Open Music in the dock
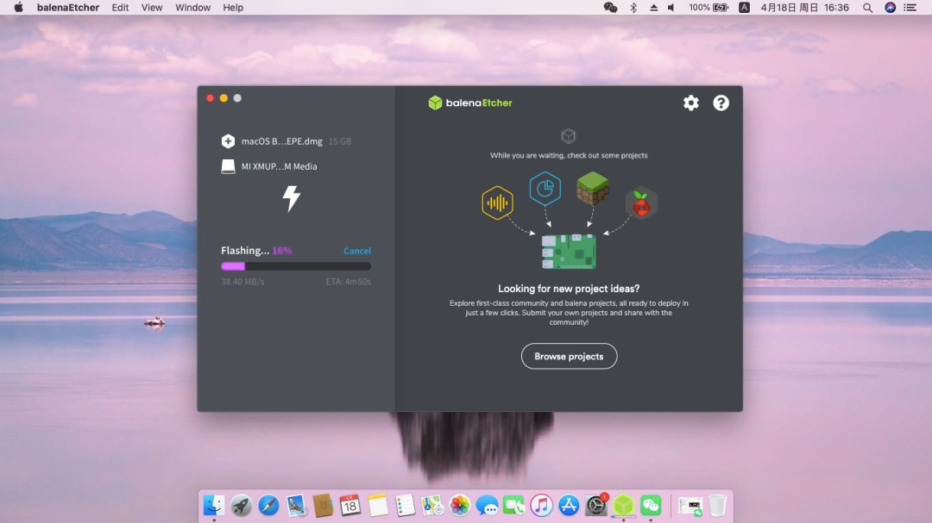This screenshot has height=523, width=932. tap(541, 505)
